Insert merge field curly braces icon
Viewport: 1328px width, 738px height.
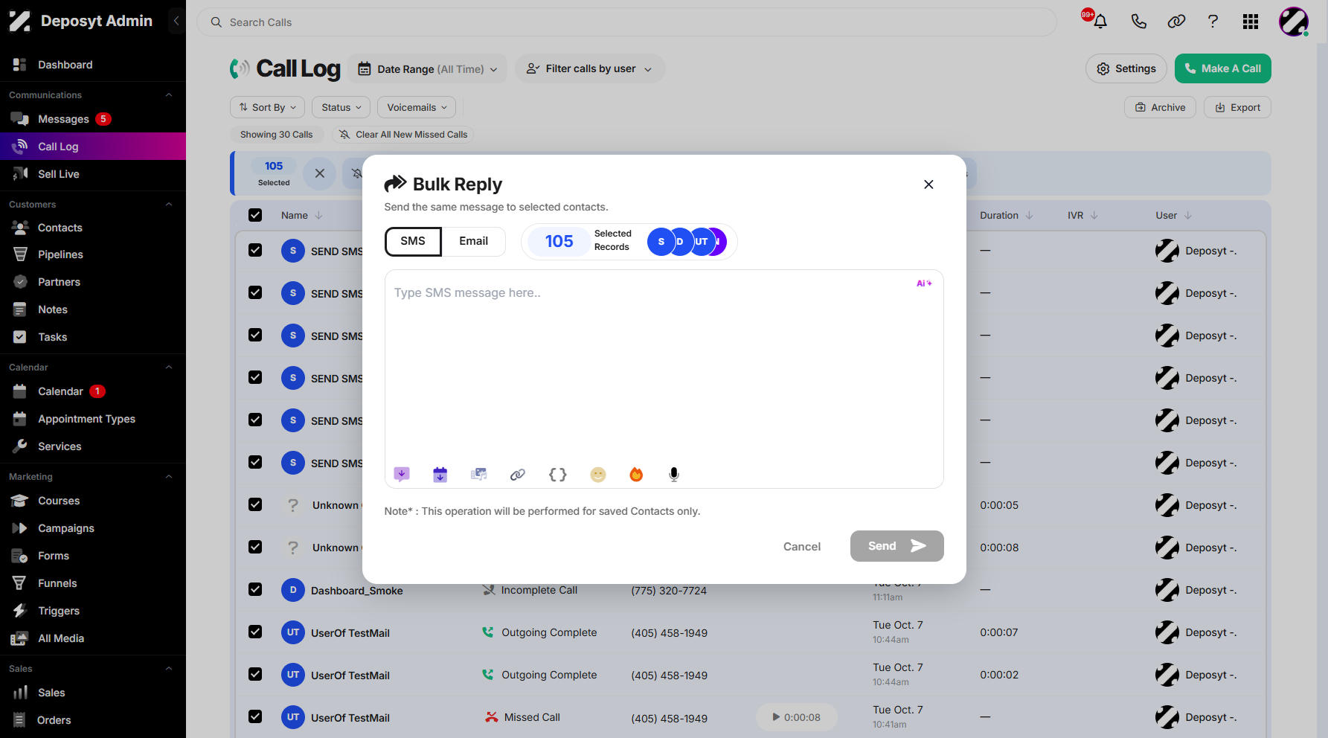[558, 474]
